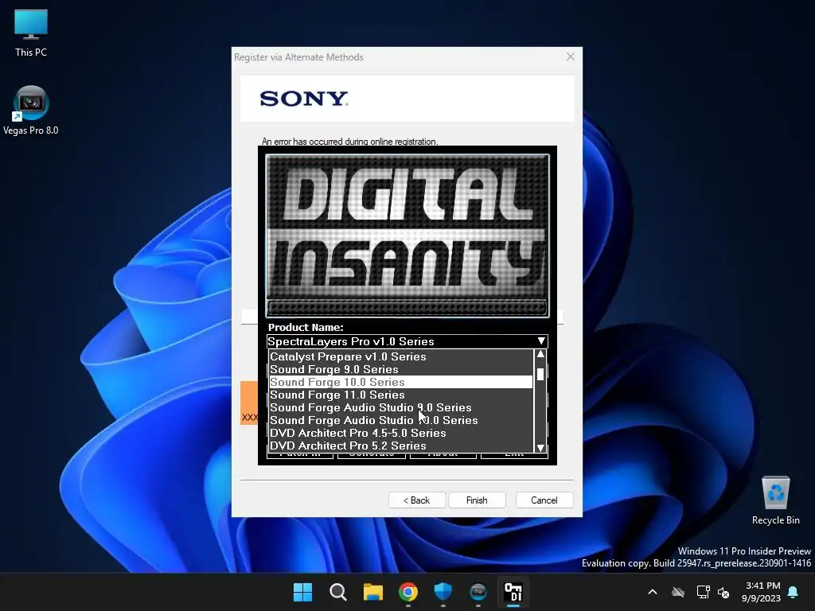
Task: Switch to the Digital Insanity taskbar app
Action: (513, 592)
